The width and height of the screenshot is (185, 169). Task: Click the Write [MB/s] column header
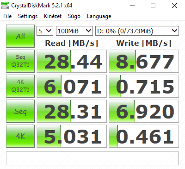(144, 43)
